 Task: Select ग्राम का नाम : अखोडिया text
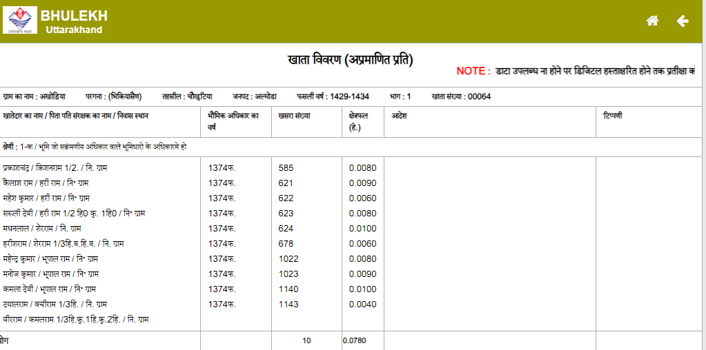pyautogui.click(x=35, y=96)
